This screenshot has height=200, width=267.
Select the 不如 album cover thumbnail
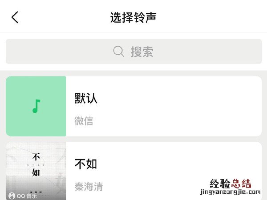(36, 171)
